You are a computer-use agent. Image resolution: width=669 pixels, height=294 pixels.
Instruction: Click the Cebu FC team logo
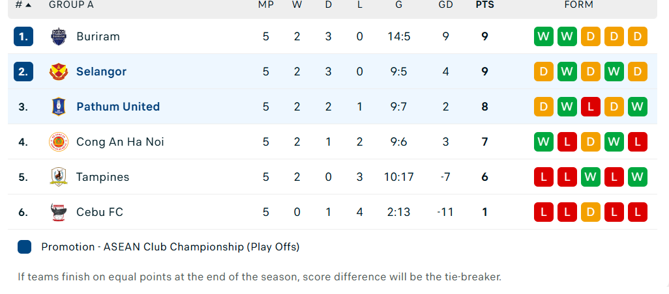point(59,212)
